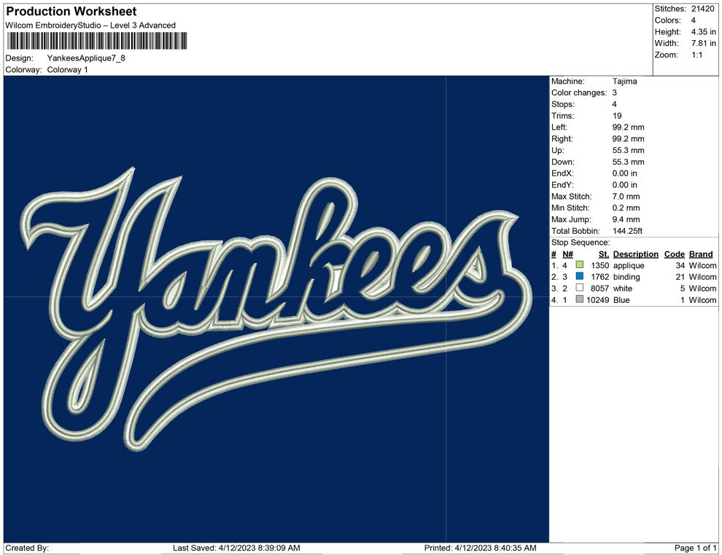Screen dimensions: 722x555
Task: Click the green applique color swatch
Action: [x=580, y=265]
